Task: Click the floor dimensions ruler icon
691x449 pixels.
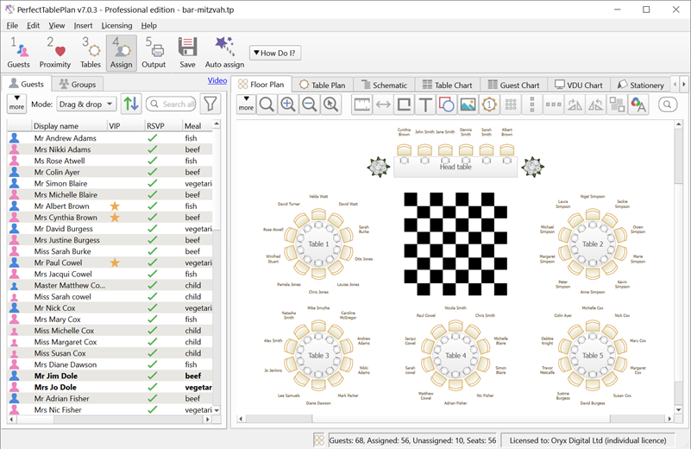Action: [x=361, y=104]
